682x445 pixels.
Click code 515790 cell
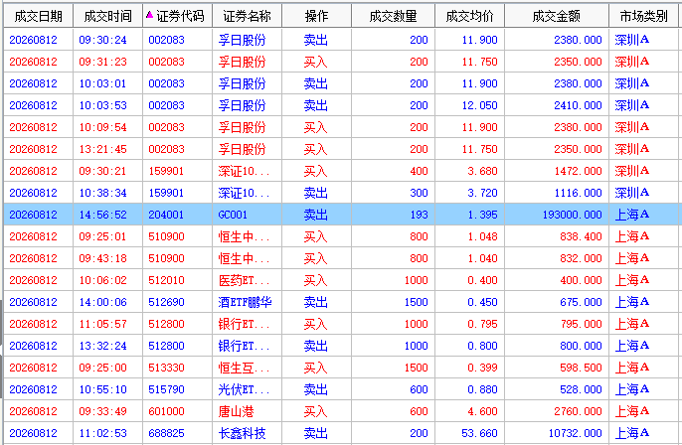click(x=166, y=389)
